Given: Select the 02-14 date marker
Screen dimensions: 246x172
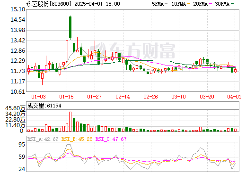Looking at the screenshot, I should [123, 97].
